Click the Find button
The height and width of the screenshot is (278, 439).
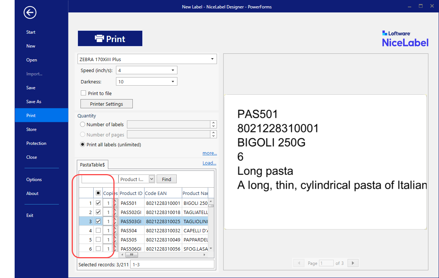tap(166, 179)
